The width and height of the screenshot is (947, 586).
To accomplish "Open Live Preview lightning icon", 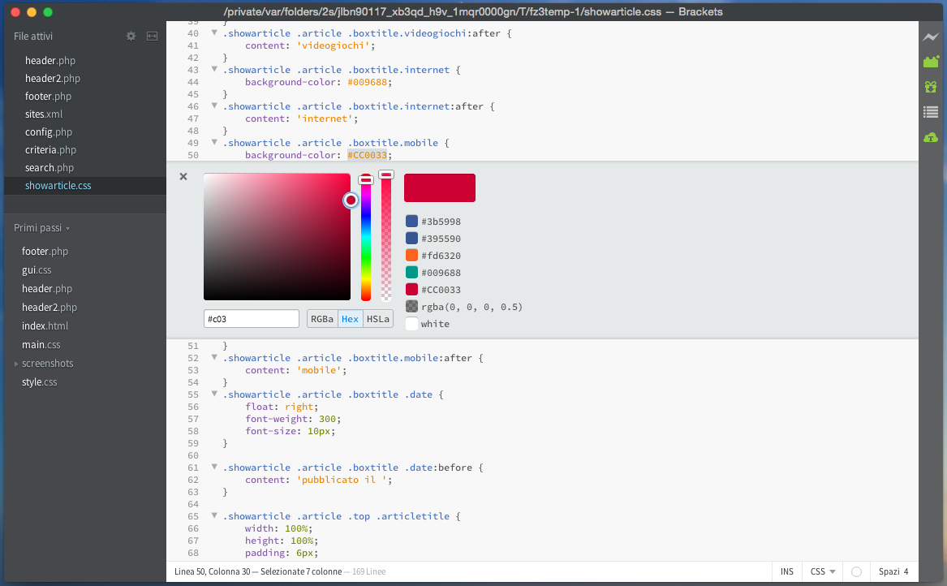I will (931, 37).
